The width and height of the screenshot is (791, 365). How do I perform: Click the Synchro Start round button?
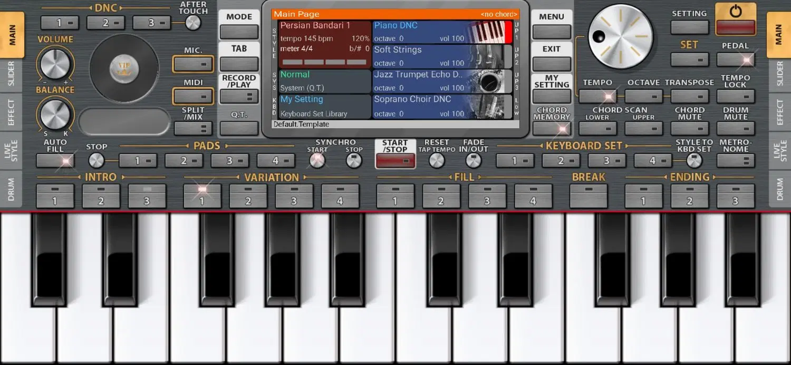(x=317, y=160)
